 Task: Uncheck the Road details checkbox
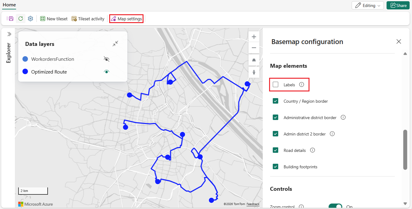click(275, 150)
